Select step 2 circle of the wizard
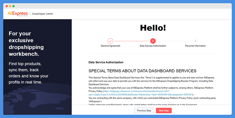The height and width of the screenshot is (118, 235). point(153,41)
